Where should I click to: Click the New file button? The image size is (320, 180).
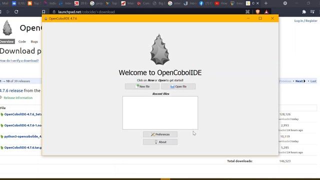point(142,86)
